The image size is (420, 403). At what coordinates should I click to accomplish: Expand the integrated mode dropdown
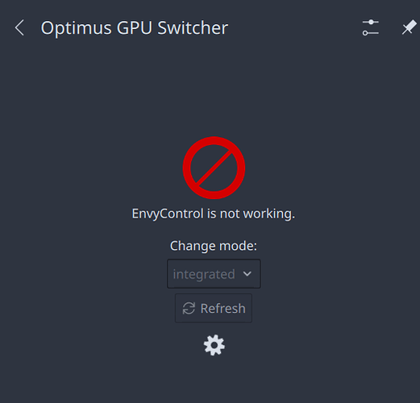214,274
